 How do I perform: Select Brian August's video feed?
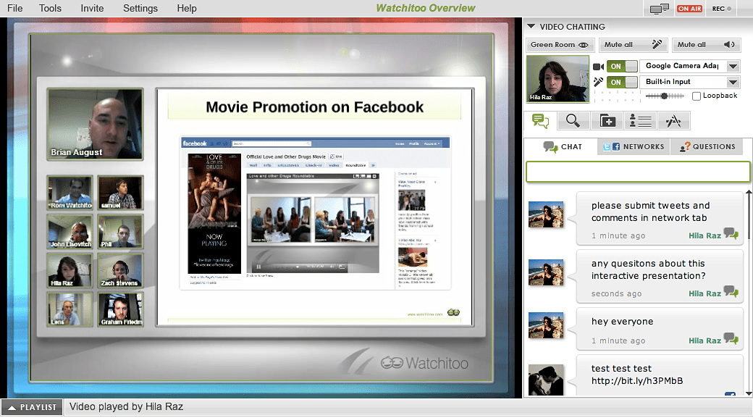[x=95, y=124]
